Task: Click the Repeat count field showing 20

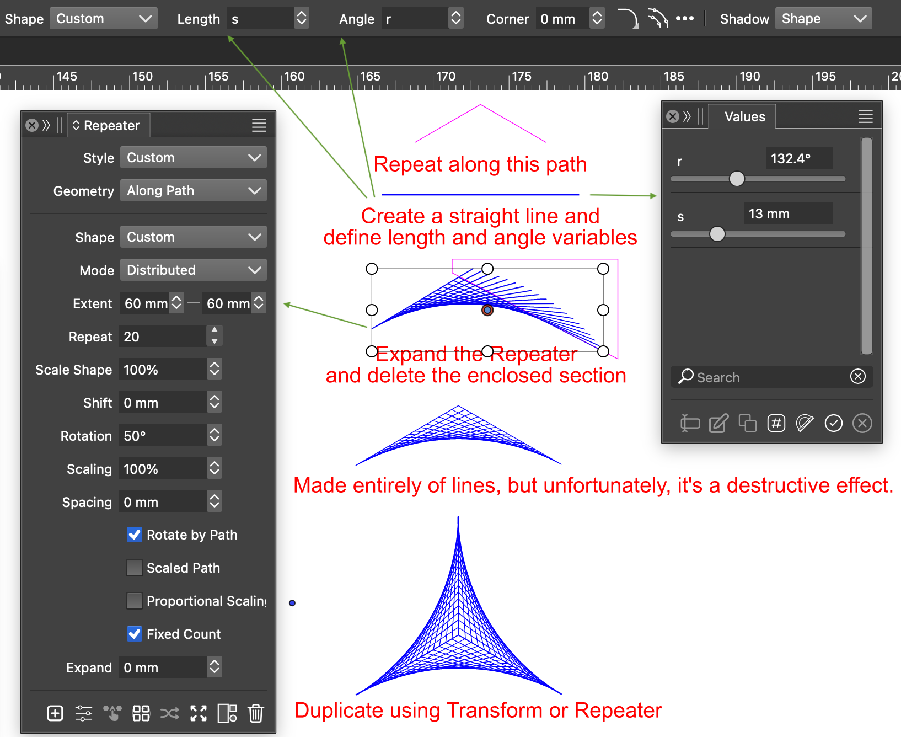Action: 163,337
